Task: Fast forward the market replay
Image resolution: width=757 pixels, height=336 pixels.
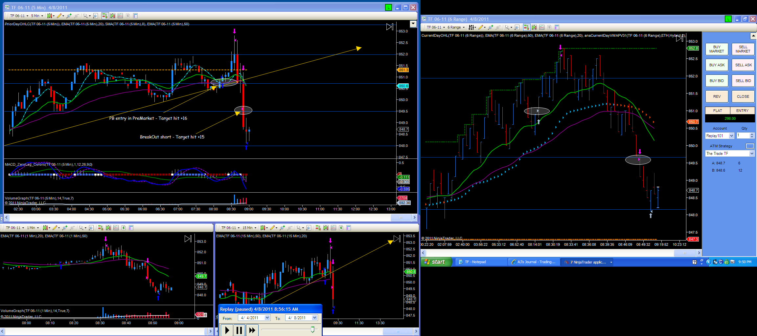Action: 252,330
